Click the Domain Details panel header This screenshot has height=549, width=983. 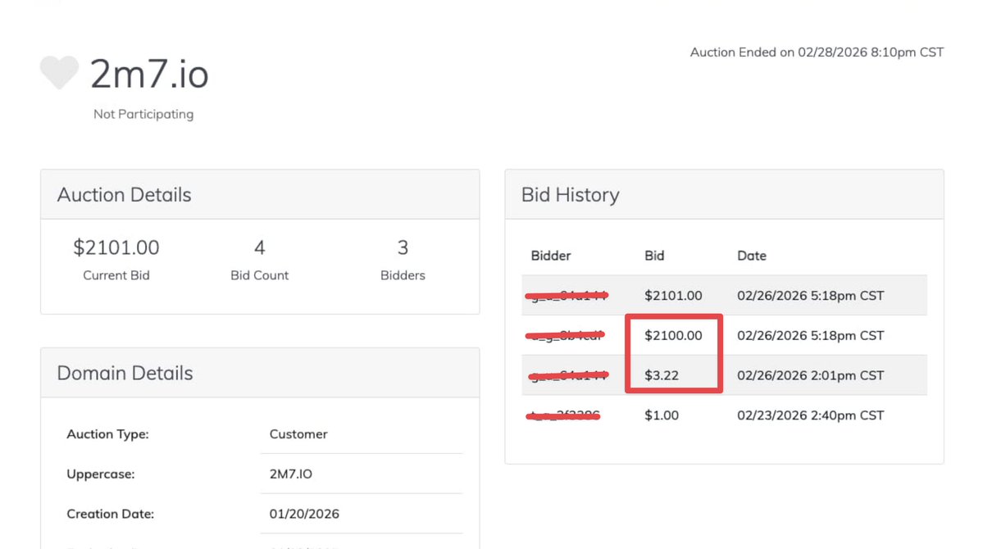(x=260, y=373)
